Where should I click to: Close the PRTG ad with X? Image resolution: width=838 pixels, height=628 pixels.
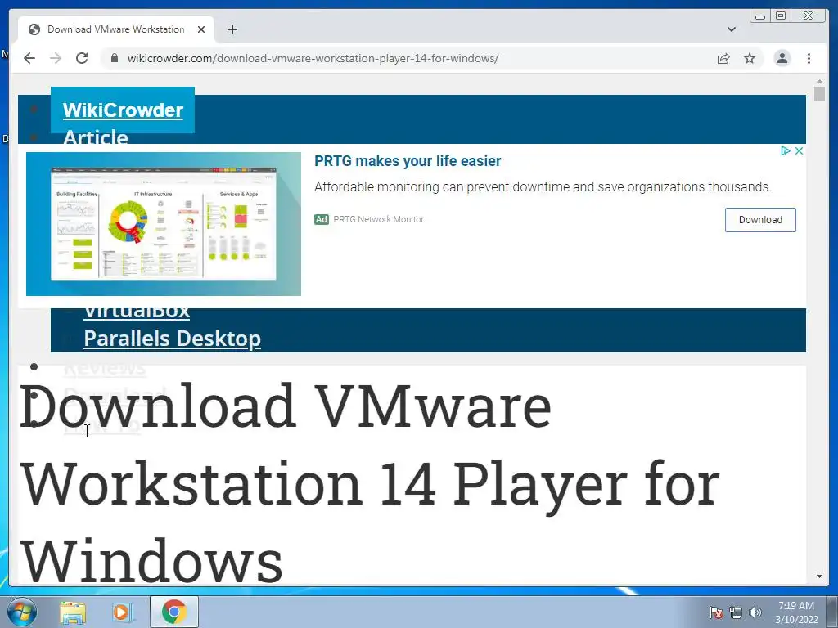tap(799, 151)
